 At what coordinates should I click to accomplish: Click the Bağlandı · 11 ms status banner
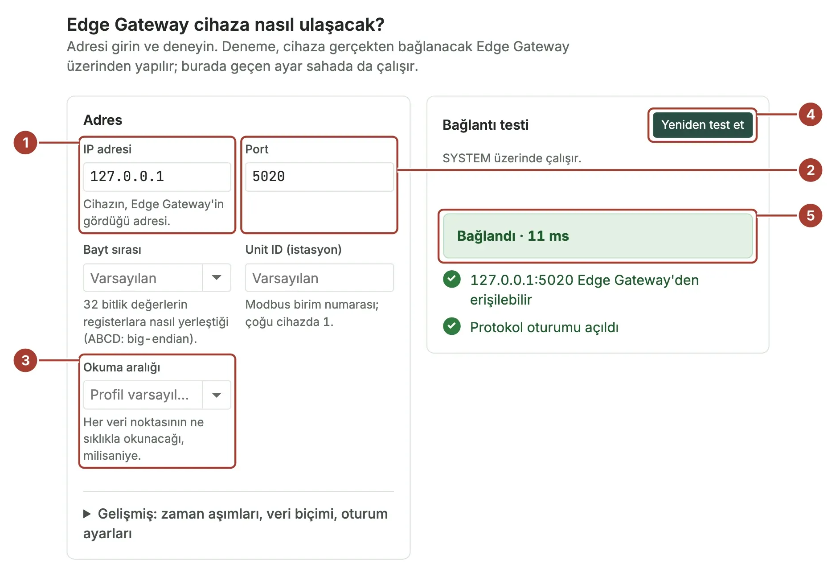[x=598, y=236]
